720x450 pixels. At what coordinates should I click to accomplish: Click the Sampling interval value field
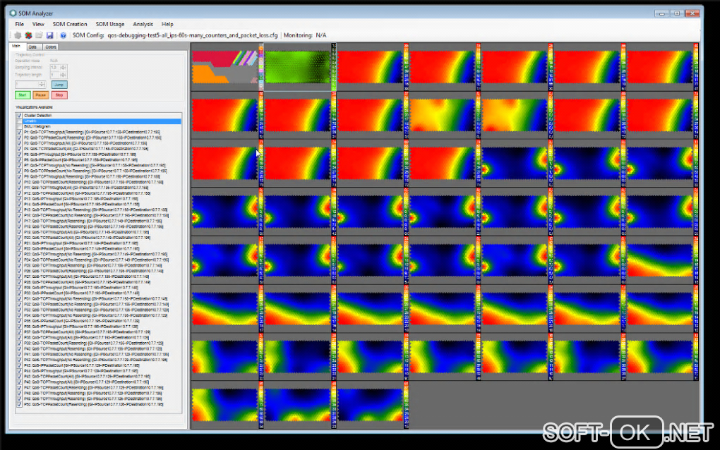point(56,68)
